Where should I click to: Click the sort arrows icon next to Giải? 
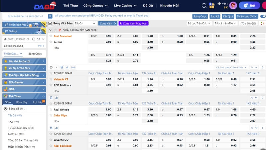[x=262, y=23]
